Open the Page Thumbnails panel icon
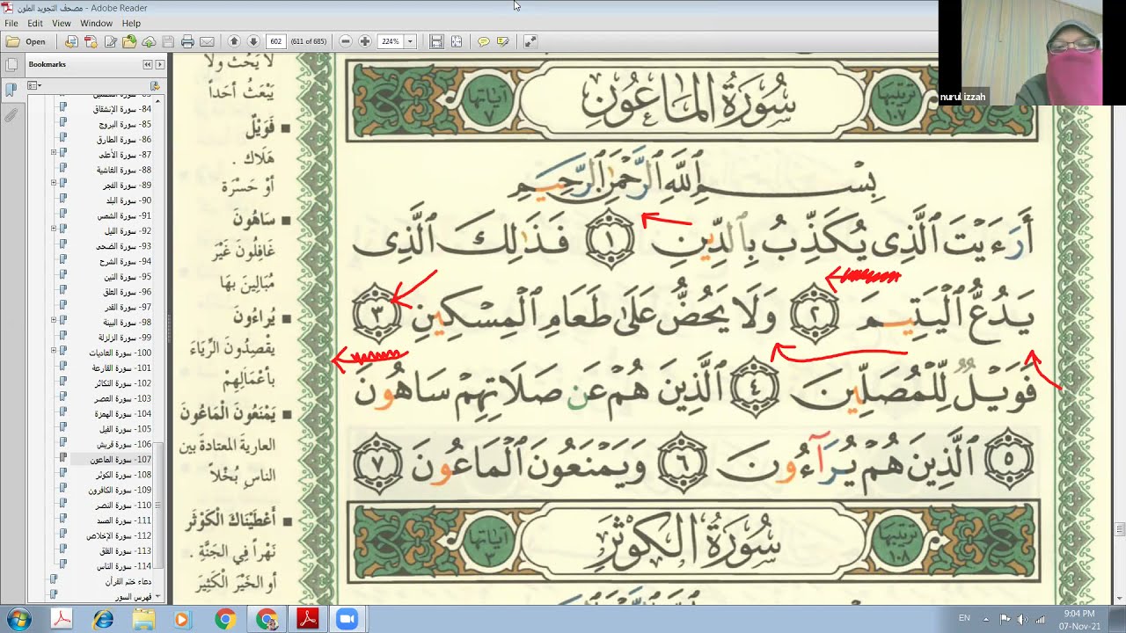This screenshot has height=633, width=1126. [11, 64]
